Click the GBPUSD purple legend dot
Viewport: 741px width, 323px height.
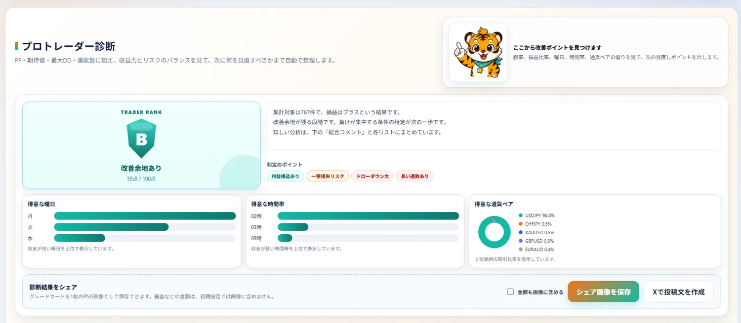tap(521, 241)
